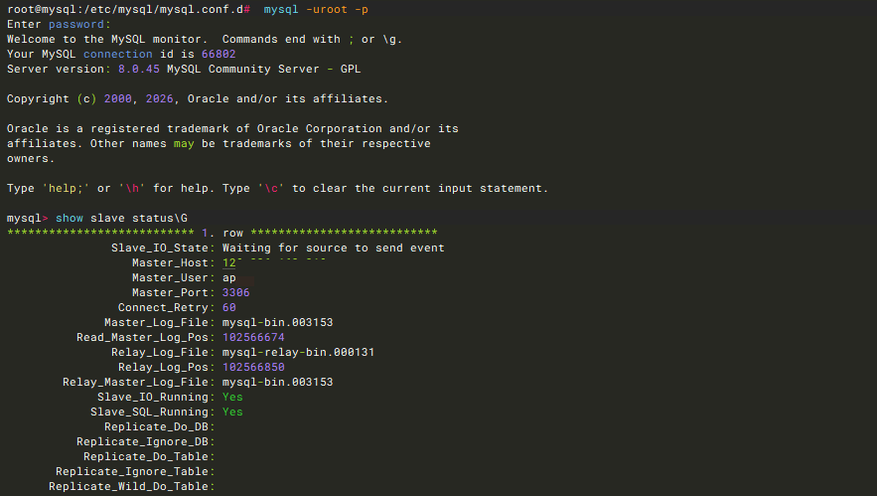Click the Master_Log_File value mysql-bin.003153

click(x=277, y=322)
